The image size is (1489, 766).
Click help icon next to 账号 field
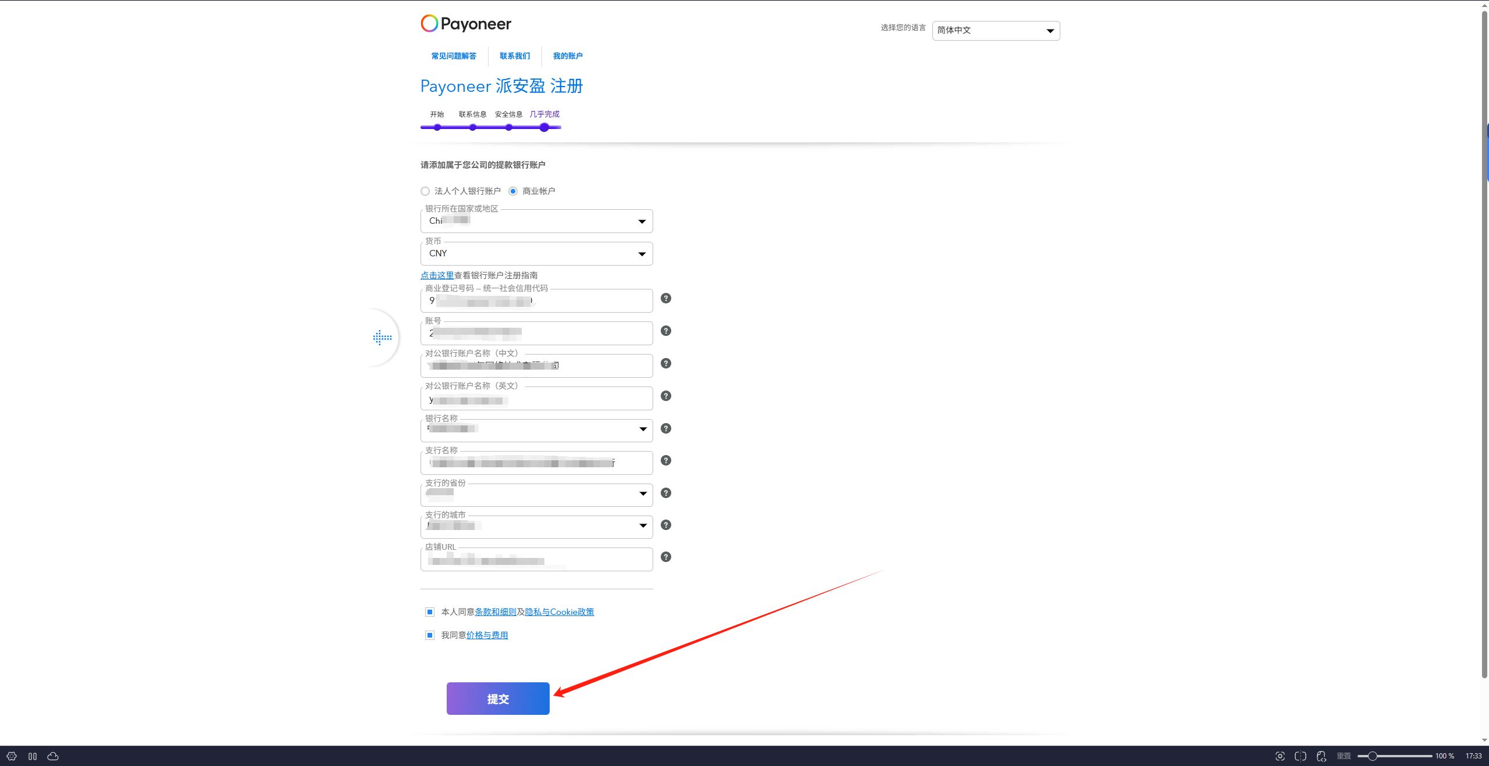coord(666,331)
